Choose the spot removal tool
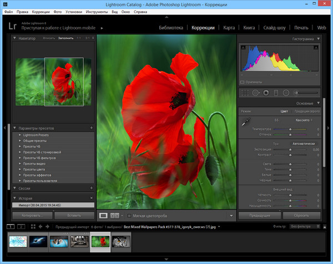 click(256, 93)
